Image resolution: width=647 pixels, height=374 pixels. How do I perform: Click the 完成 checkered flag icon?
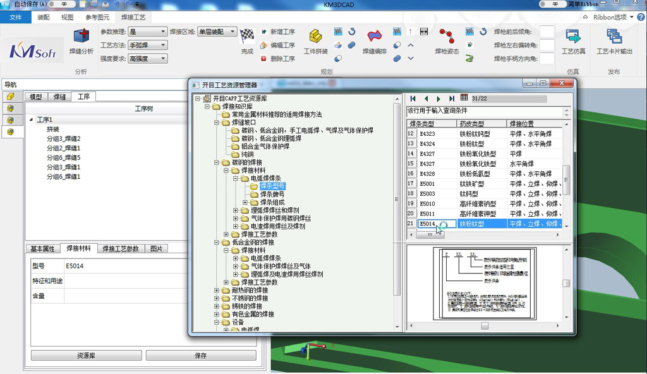pyautogui.click(x=247, y=36)
